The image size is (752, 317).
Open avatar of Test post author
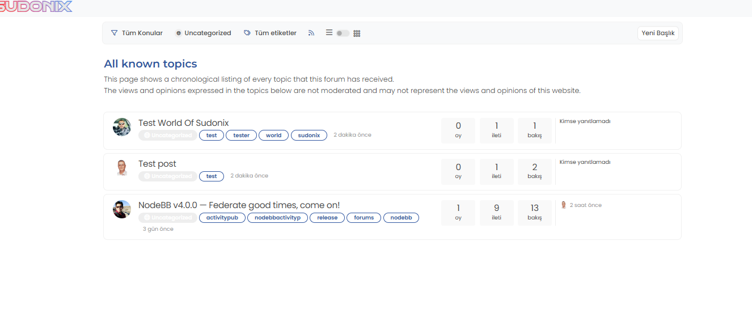[122, 168]
